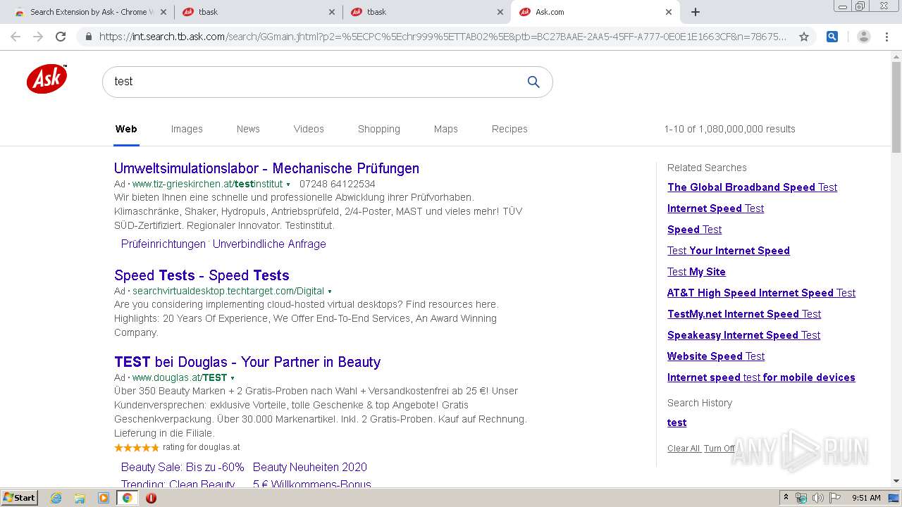
Task: Click the Chrome taskbar icon
Action: (128, 498)
